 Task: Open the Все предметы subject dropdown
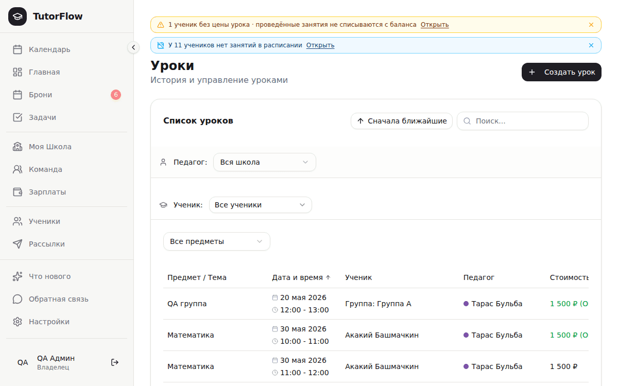point(217,241)
